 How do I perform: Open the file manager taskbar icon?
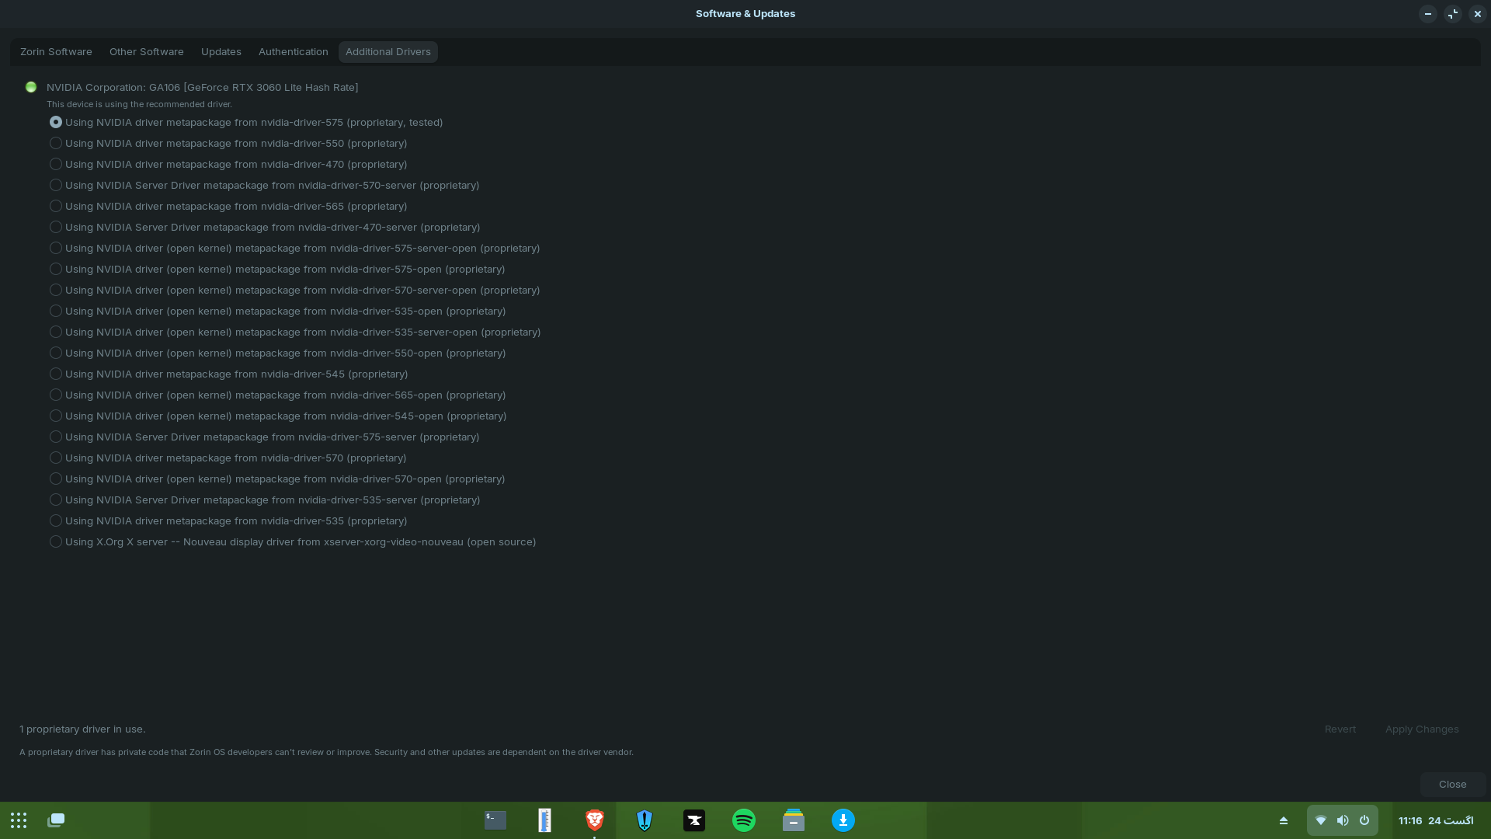pyautogui.click(x=794, y=820)
